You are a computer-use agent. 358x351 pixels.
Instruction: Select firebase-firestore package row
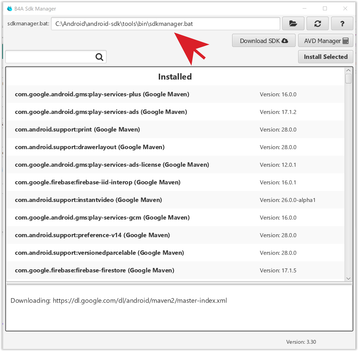pyautogui.click(x=175, y=270)
